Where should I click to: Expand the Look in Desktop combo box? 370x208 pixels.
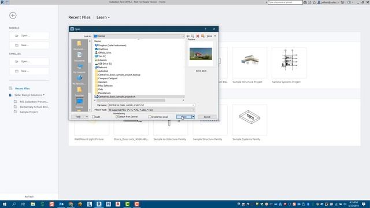click(x=139, y=36)
